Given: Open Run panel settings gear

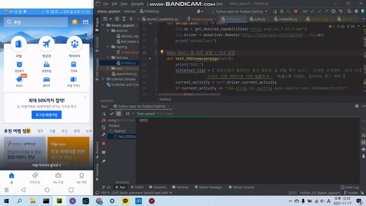Looking at the screenshot, I should click(357, 106).
